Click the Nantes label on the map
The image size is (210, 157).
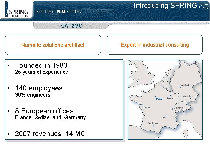coord(146,107)
